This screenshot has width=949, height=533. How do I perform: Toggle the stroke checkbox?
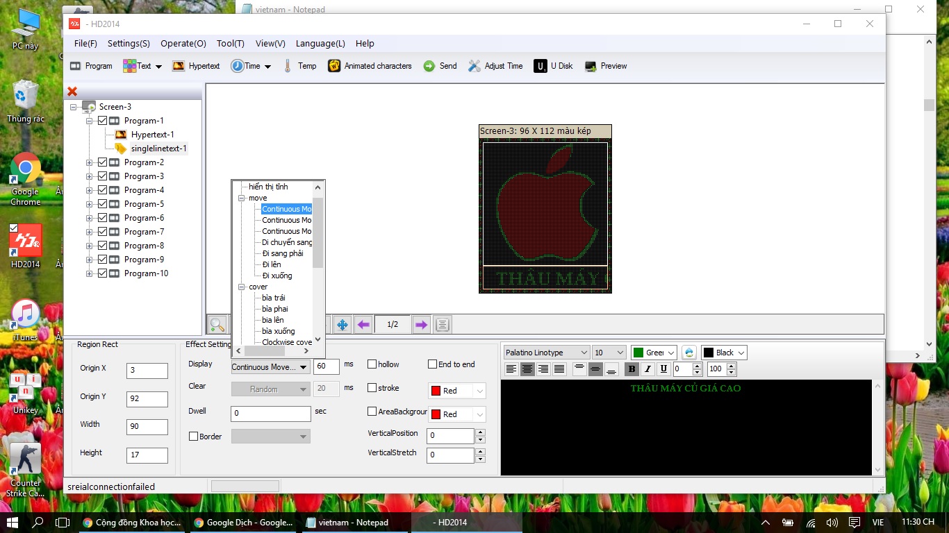tap(372, 388)
